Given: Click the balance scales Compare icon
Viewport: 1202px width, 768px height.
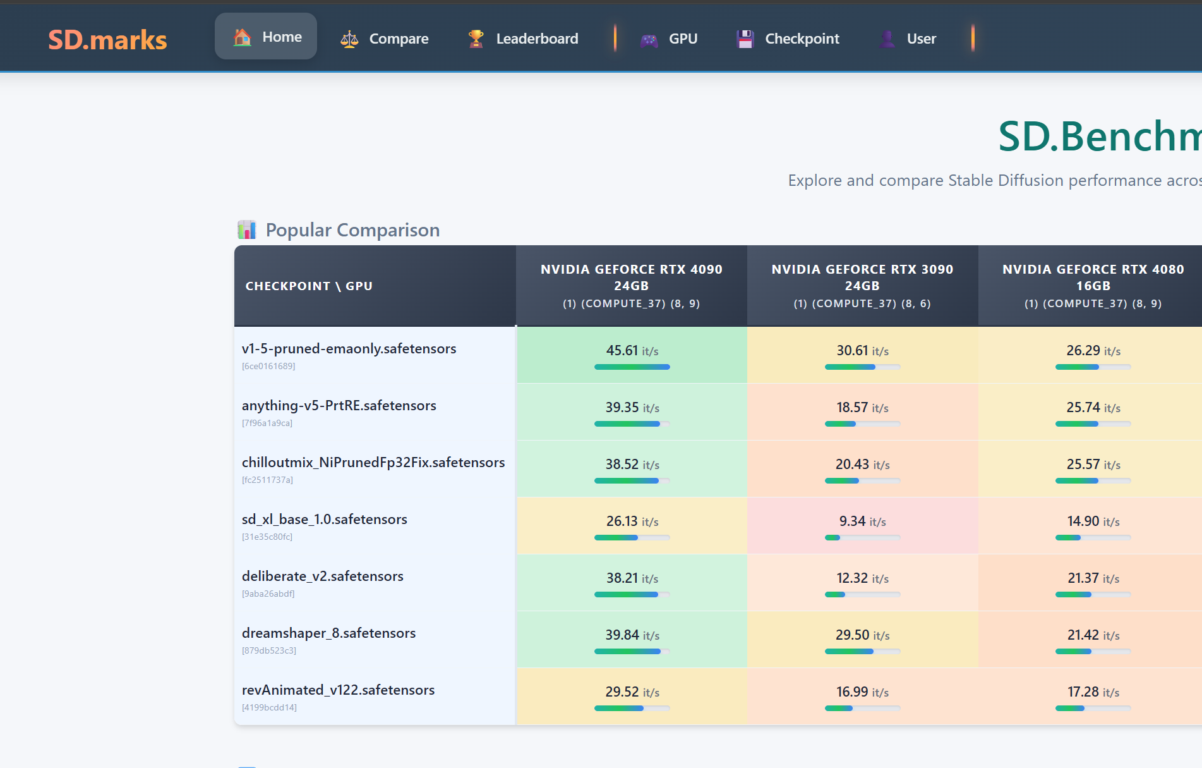Looking at the screenshot, I should point(349,39).
